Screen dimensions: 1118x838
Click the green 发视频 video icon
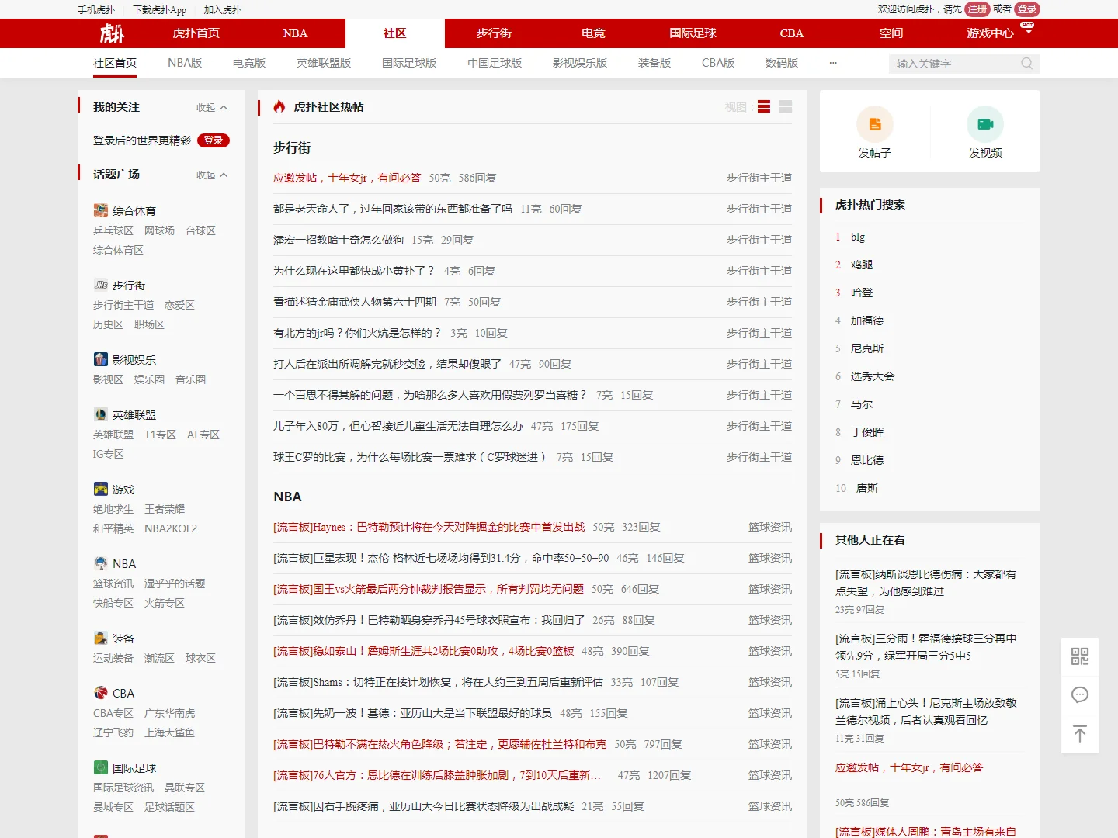(985, 124)
